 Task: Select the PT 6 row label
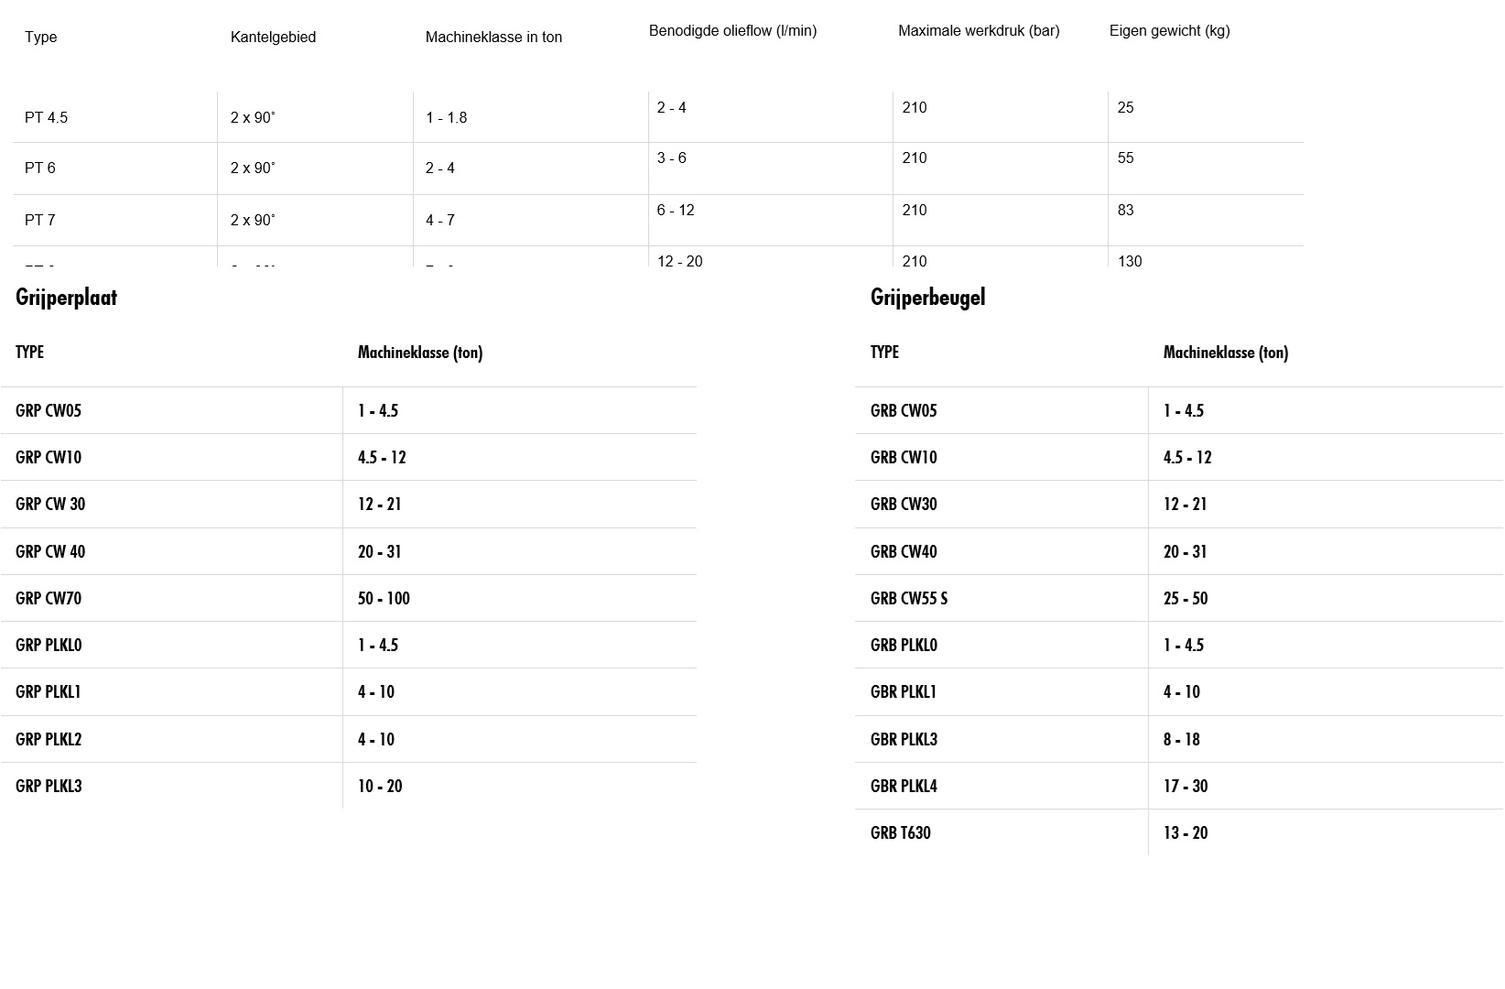tap(40, 168)
